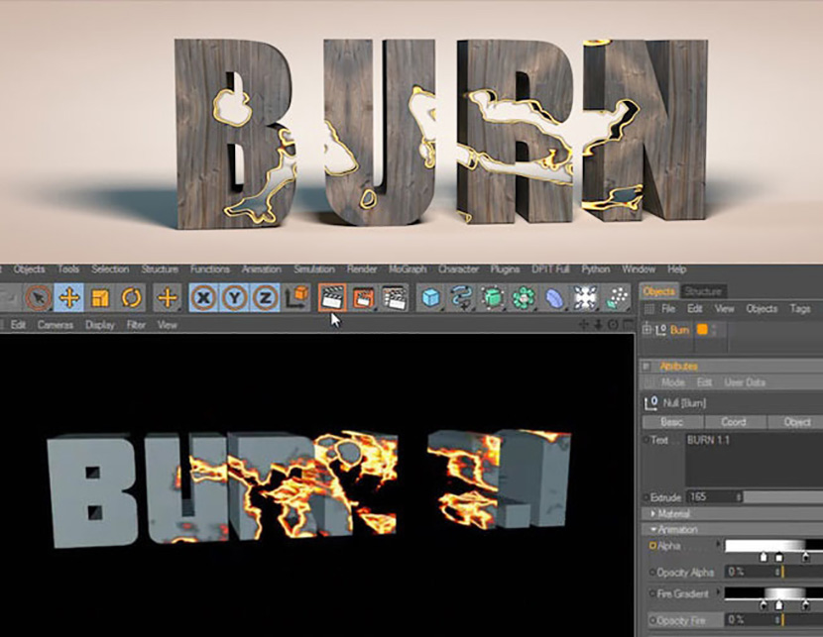Click the small icon left of the Attributes title
Image resolution: width=823 pixels, height=637 pixels.
647,366
